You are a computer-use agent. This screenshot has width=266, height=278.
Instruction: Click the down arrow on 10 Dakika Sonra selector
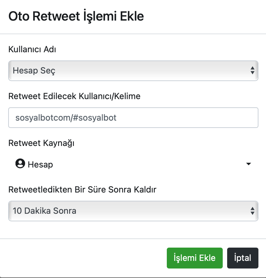click(x=252, y=213)
